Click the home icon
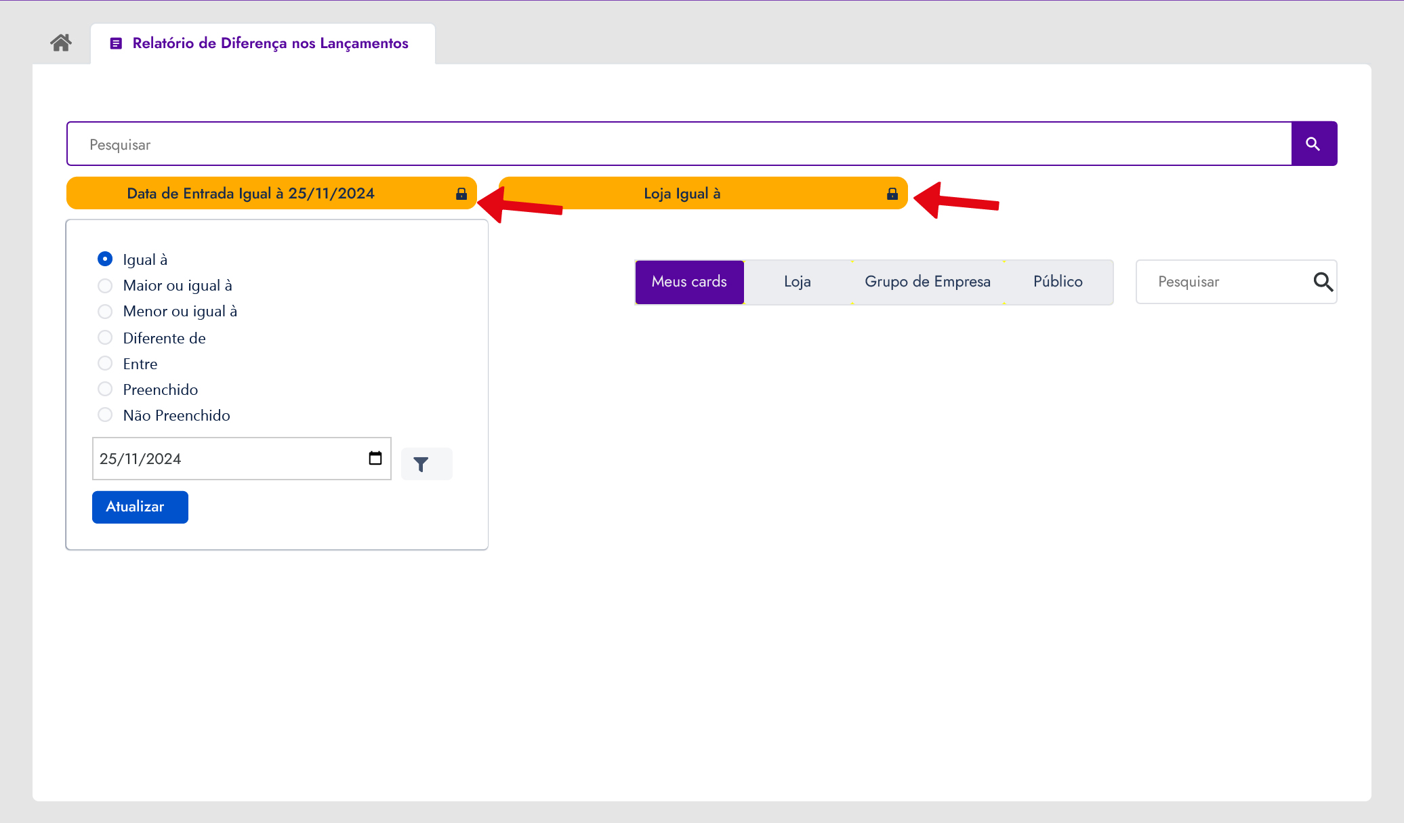1404x823 pixels. 61,43
